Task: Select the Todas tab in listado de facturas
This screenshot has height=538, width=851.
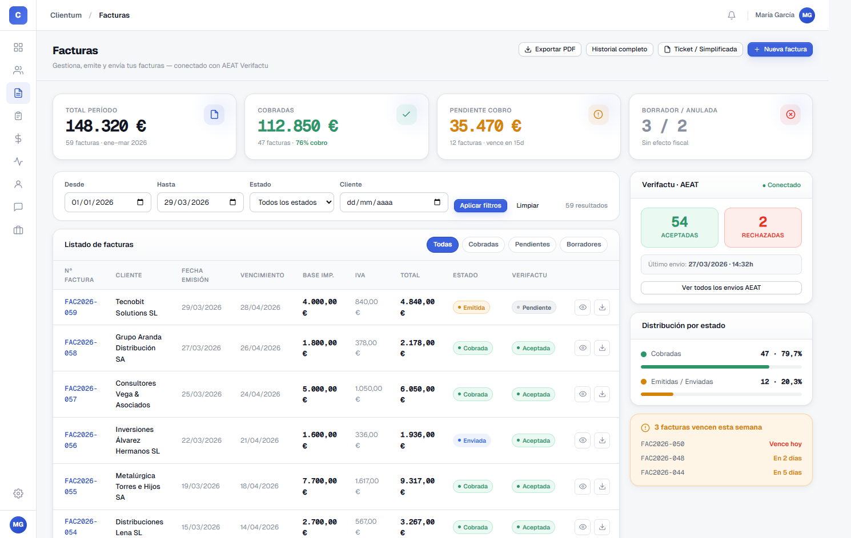Action: click(x=442, y=244)
